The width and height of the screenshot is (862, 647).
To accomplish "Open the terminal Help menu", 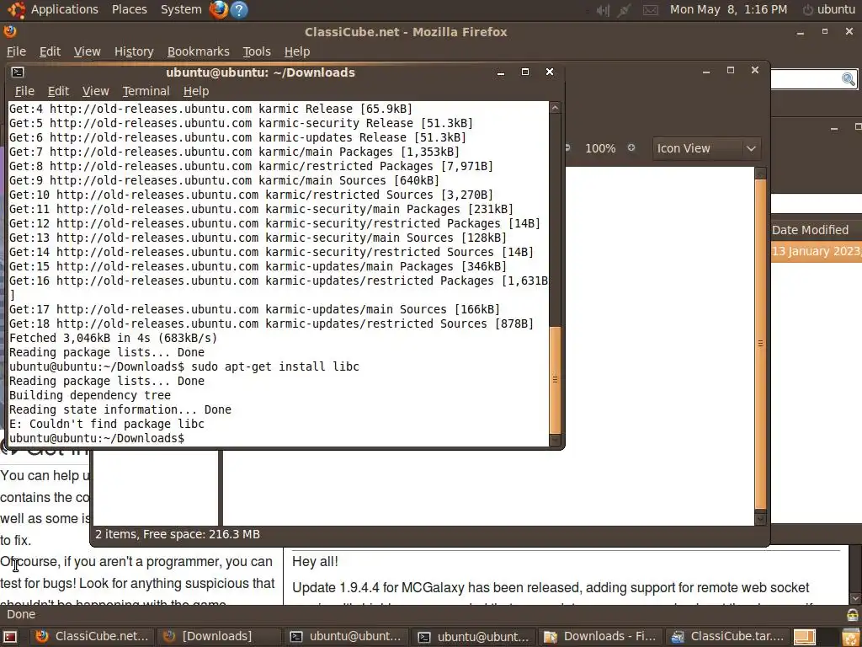I will coord(195,91).
